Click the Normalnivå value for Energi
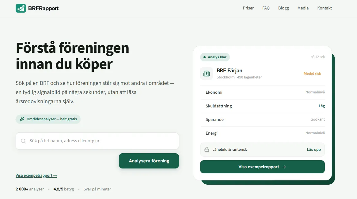 [315, 133]
